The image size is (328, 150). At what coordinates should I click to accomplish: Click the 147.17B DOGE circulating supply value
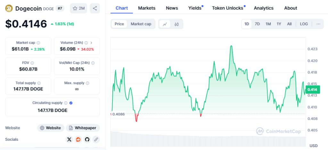click(53, 110)
